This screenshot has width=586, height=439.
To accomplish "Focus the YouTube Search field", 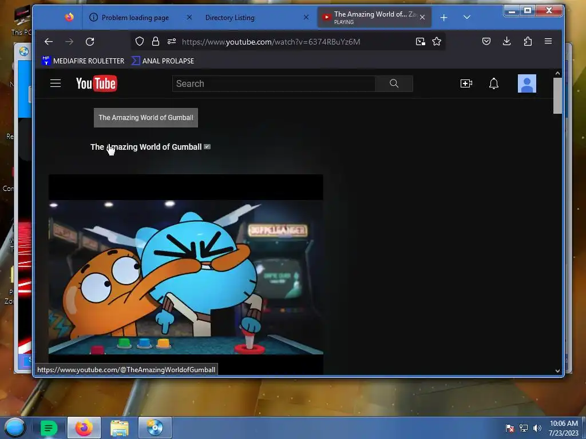I will [274, 83].
